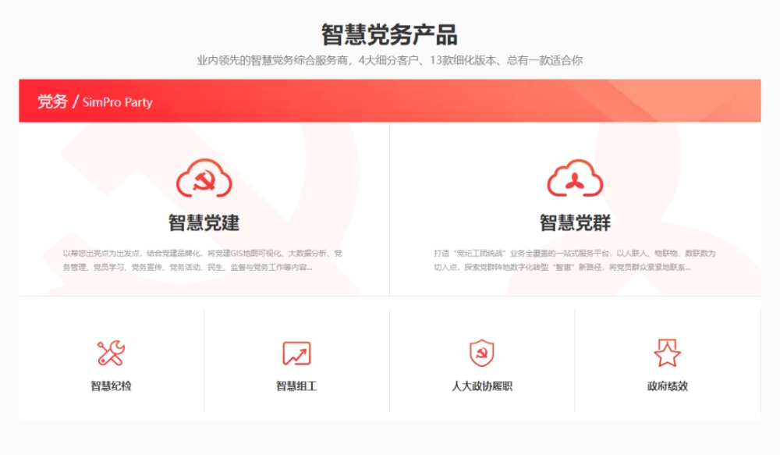Image resolution: width=780 pixels, height=455 pixels.
Task: Click the 智慧党务产品 main heading
Action: coord(389,35)
